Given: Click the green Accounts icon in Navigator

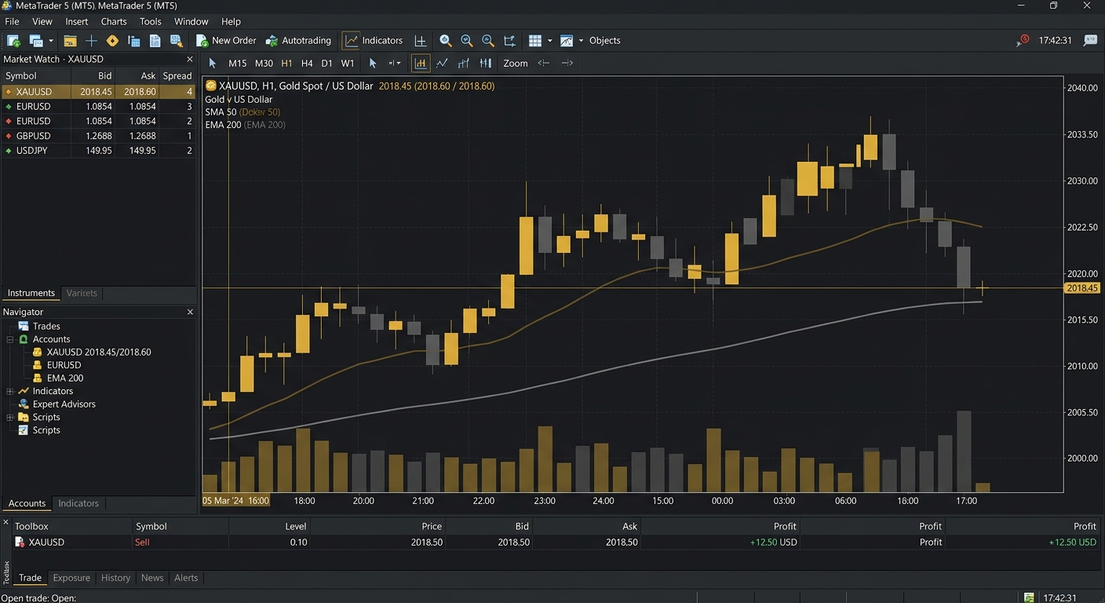Looking at the screenshot, I should 24,339.
